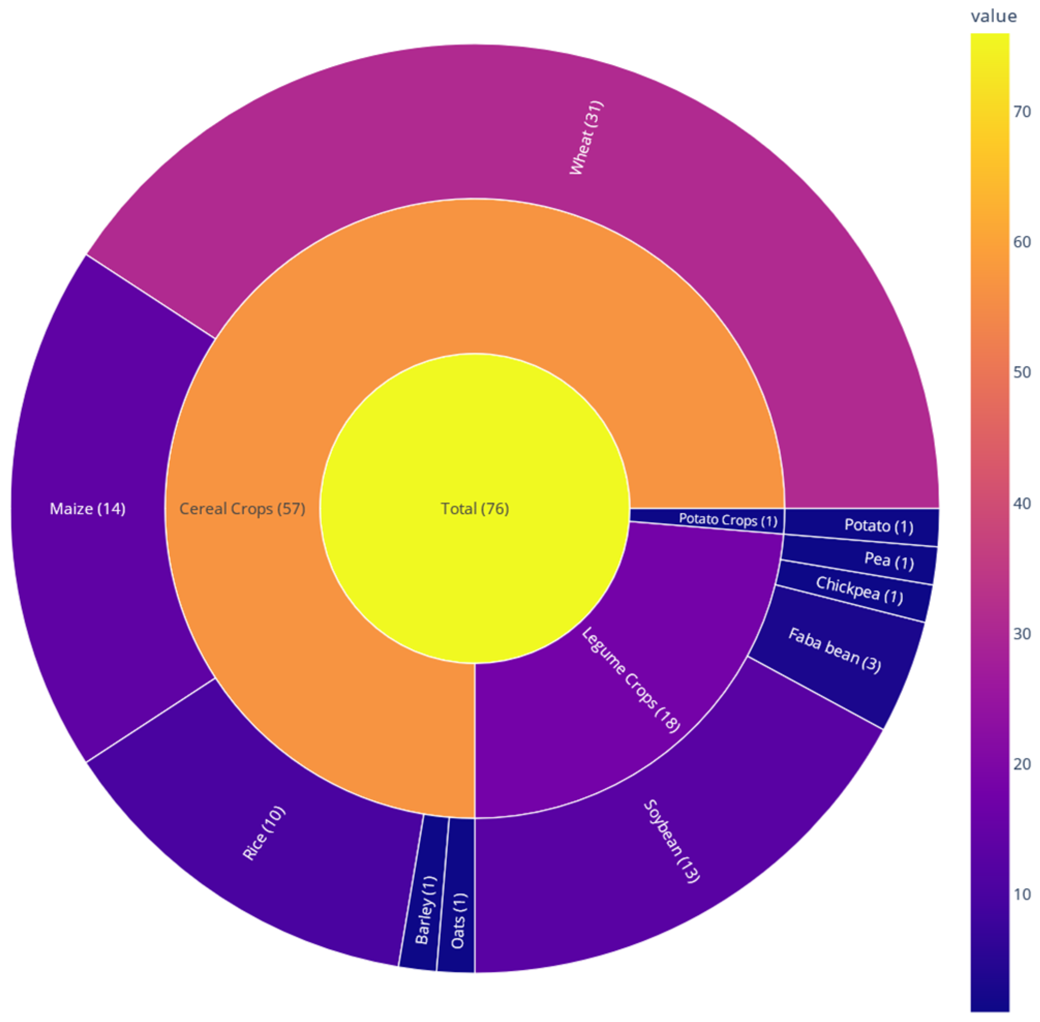Click the Wheat (31) outer segment
The width and height of the screenshot is (1040, 1022).
586,138
